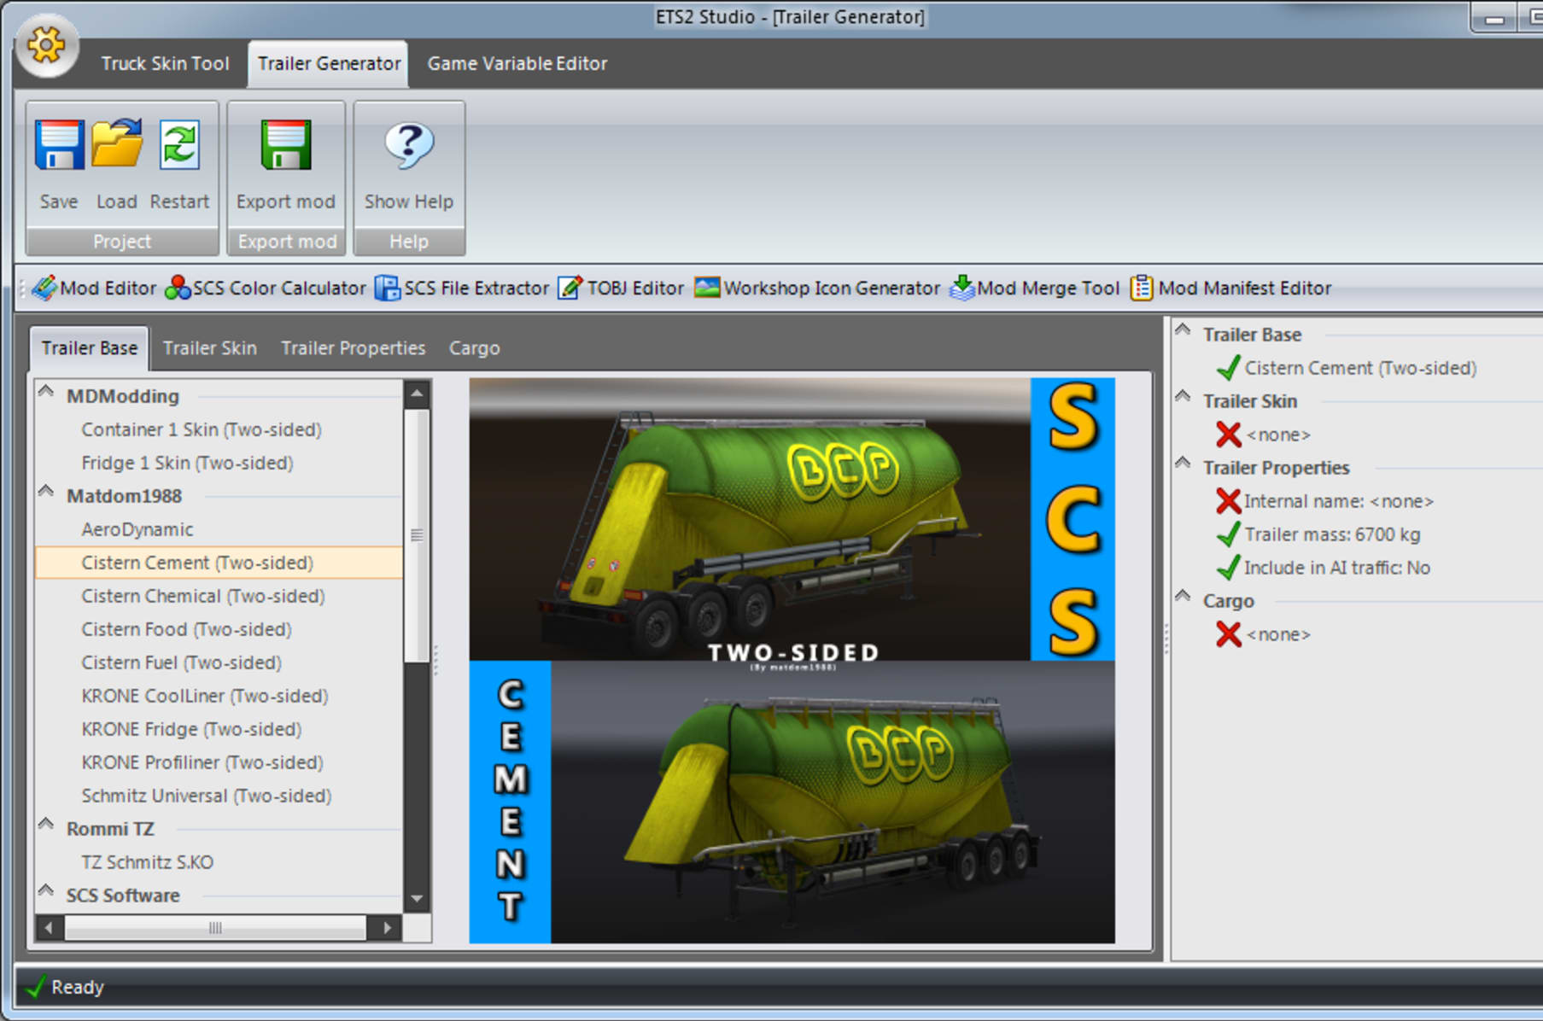1543x1021 pixels.
Task: Select the Trailer Generator ribbon tab
Action: (329, 63)
